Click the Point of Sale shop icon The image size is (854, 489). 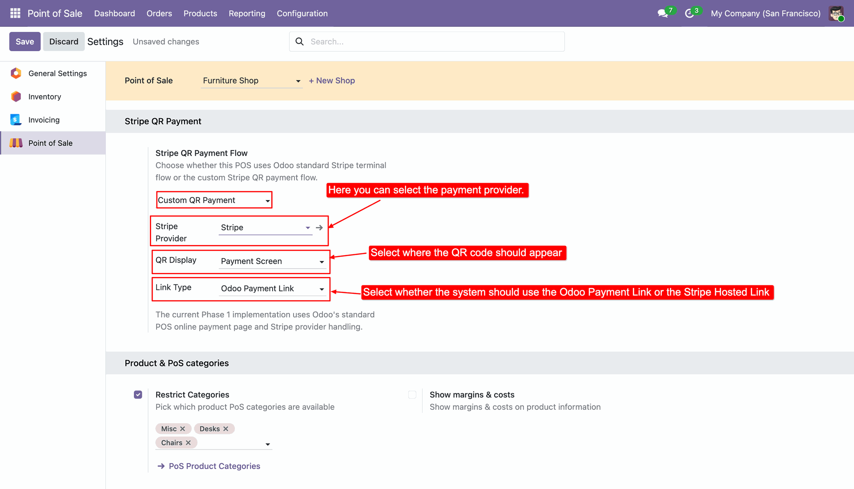16,143
